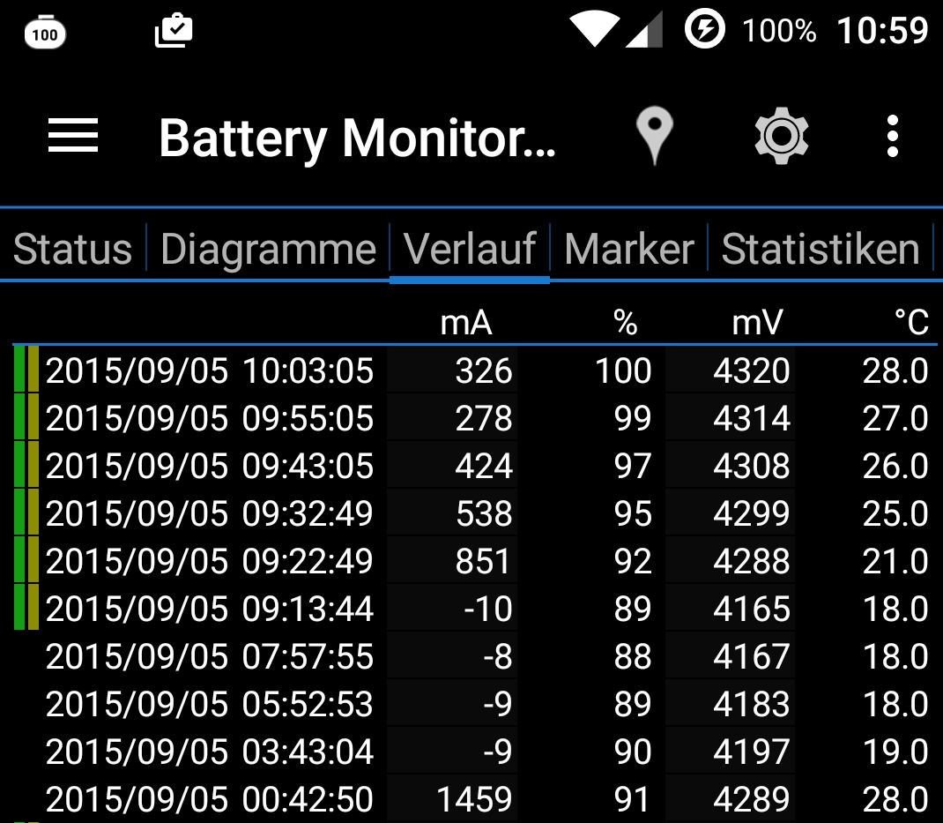Tap the charging battery status icon
Image resolution: width=943 pixels, height=823 pixels.
(704, 30)
